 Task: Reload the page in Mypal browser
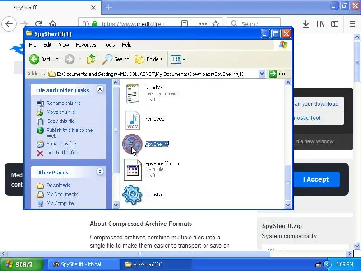click(x=39, y=24)
